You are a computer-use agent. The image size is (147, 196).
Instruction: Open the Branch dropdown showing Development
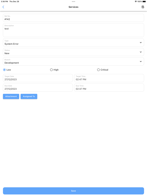pyautogui.click(x=73, y=62)
